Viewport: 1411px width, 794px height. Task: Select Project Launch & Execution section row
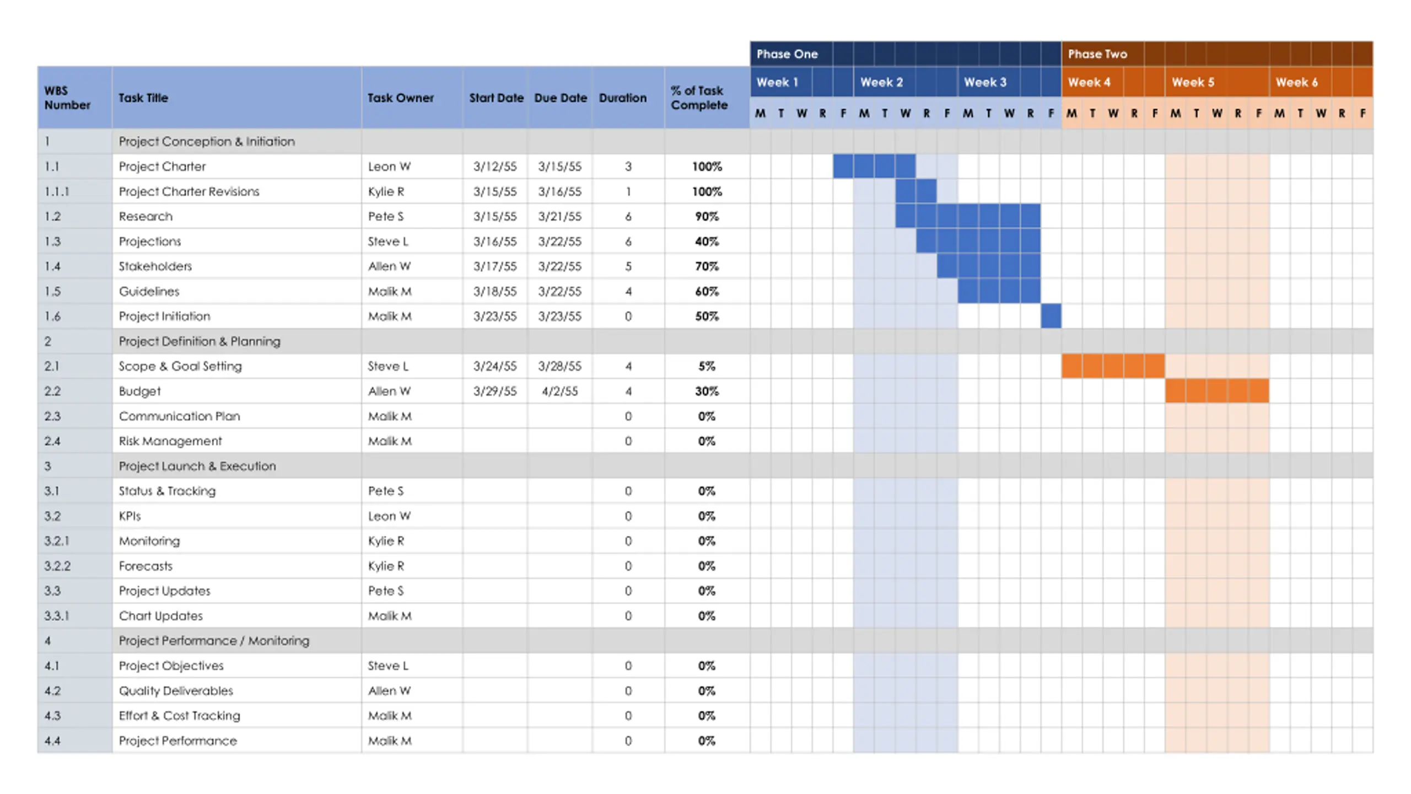(705, 466)
